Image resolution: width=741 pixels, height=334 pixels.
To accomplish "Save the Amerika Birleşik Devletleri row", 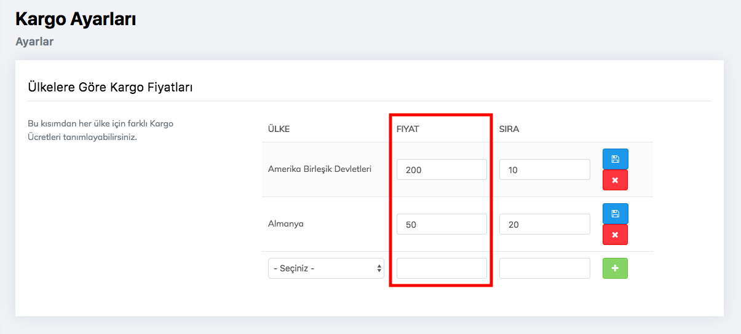I will pos(615,159).
